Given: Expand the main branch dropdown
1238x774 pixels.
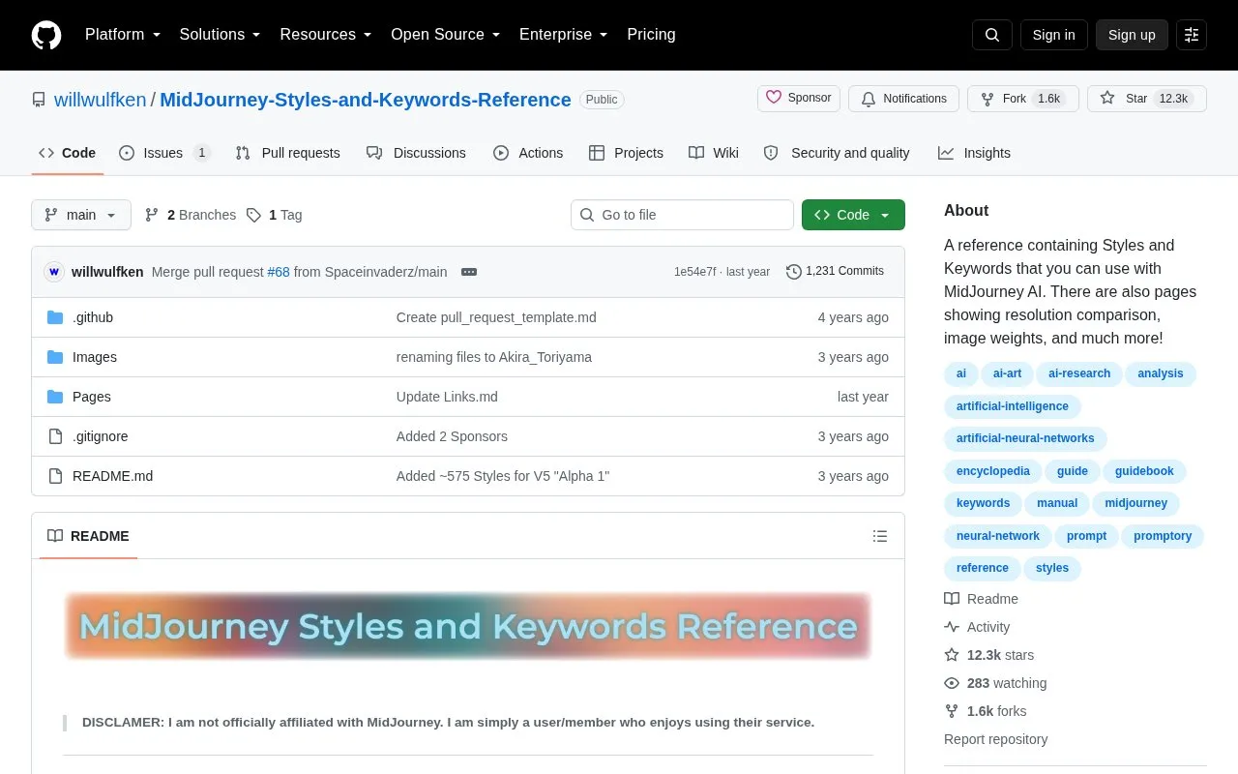Looking at the screenshot, I should 81,215.
